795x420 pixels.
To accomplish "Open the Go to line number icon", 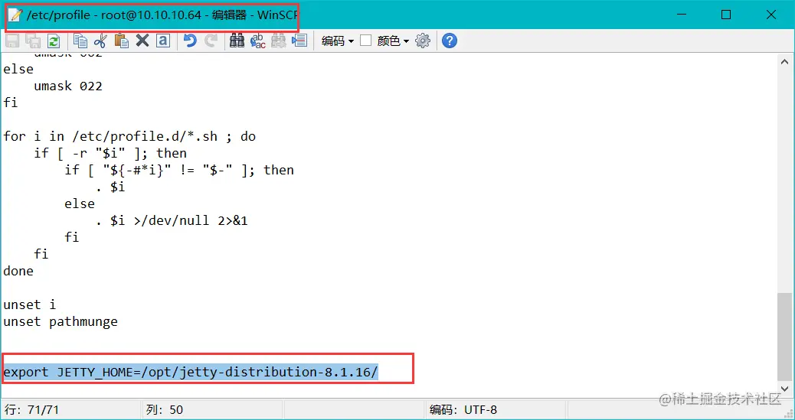I will [299, 41].
